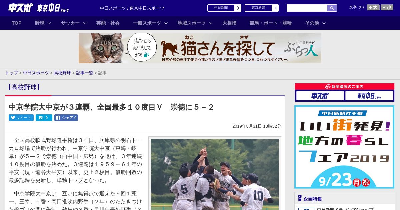Click the arrow next to 中日新聞
This screenshot has height=210, width=400.
pos(238,8)
